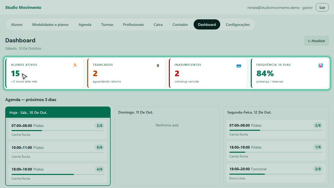The image size is (334, 188).
Task: Open today's 07:00–08:00 Pilates class
Action: pos(58,130)
